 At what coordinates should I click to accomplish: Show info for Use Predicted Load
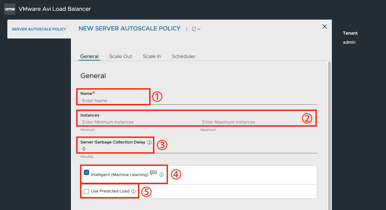[x=133, y=191]
